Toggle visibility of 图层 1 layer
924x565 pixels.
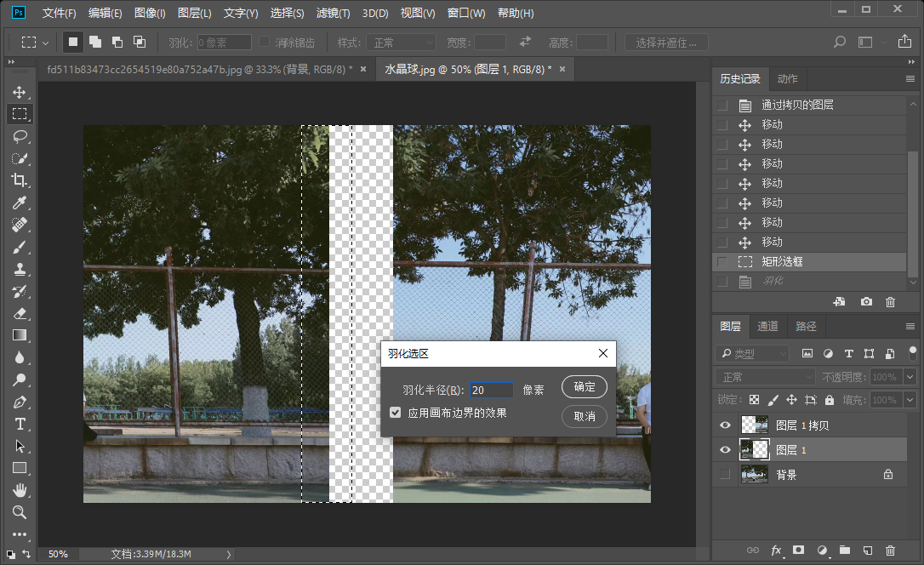pos(726,450)
